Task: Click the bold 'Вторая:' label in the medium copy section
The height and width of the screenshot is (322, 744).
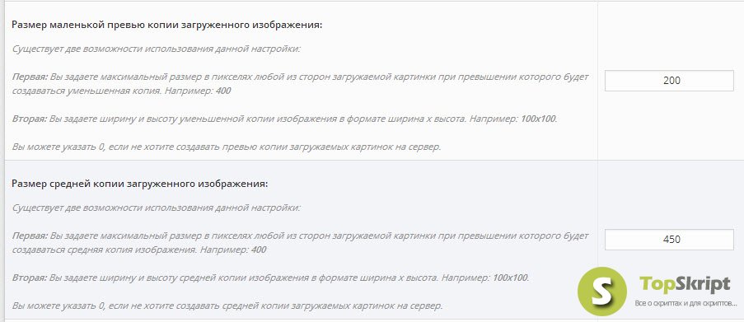Action: (30, 278)
